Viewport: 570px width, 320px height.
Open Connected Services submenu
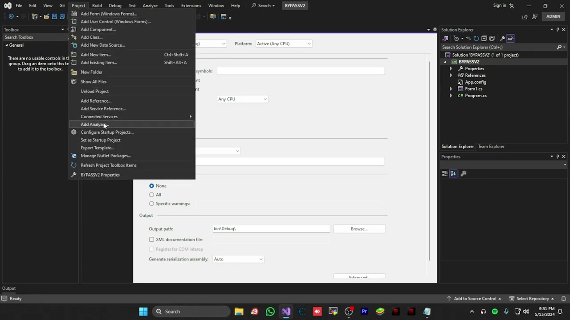[132, 116]
